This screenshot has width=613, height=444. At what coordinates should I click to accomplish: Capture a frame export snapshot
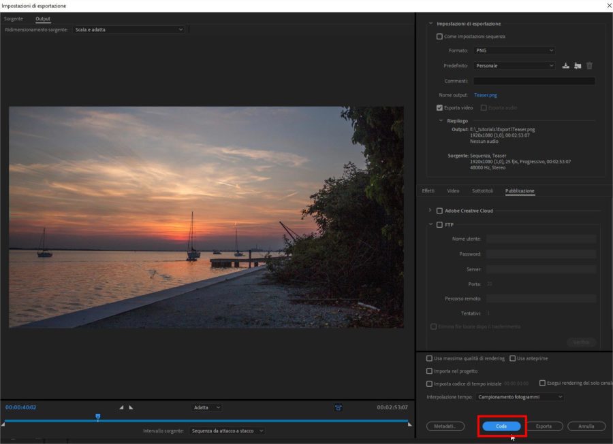pyautogui.click(x=339, y=406)
